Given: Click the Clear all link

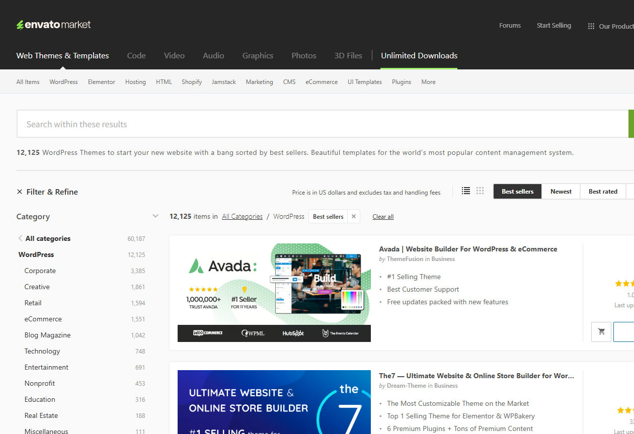Looking at the screenshot, I should point(383,217).
